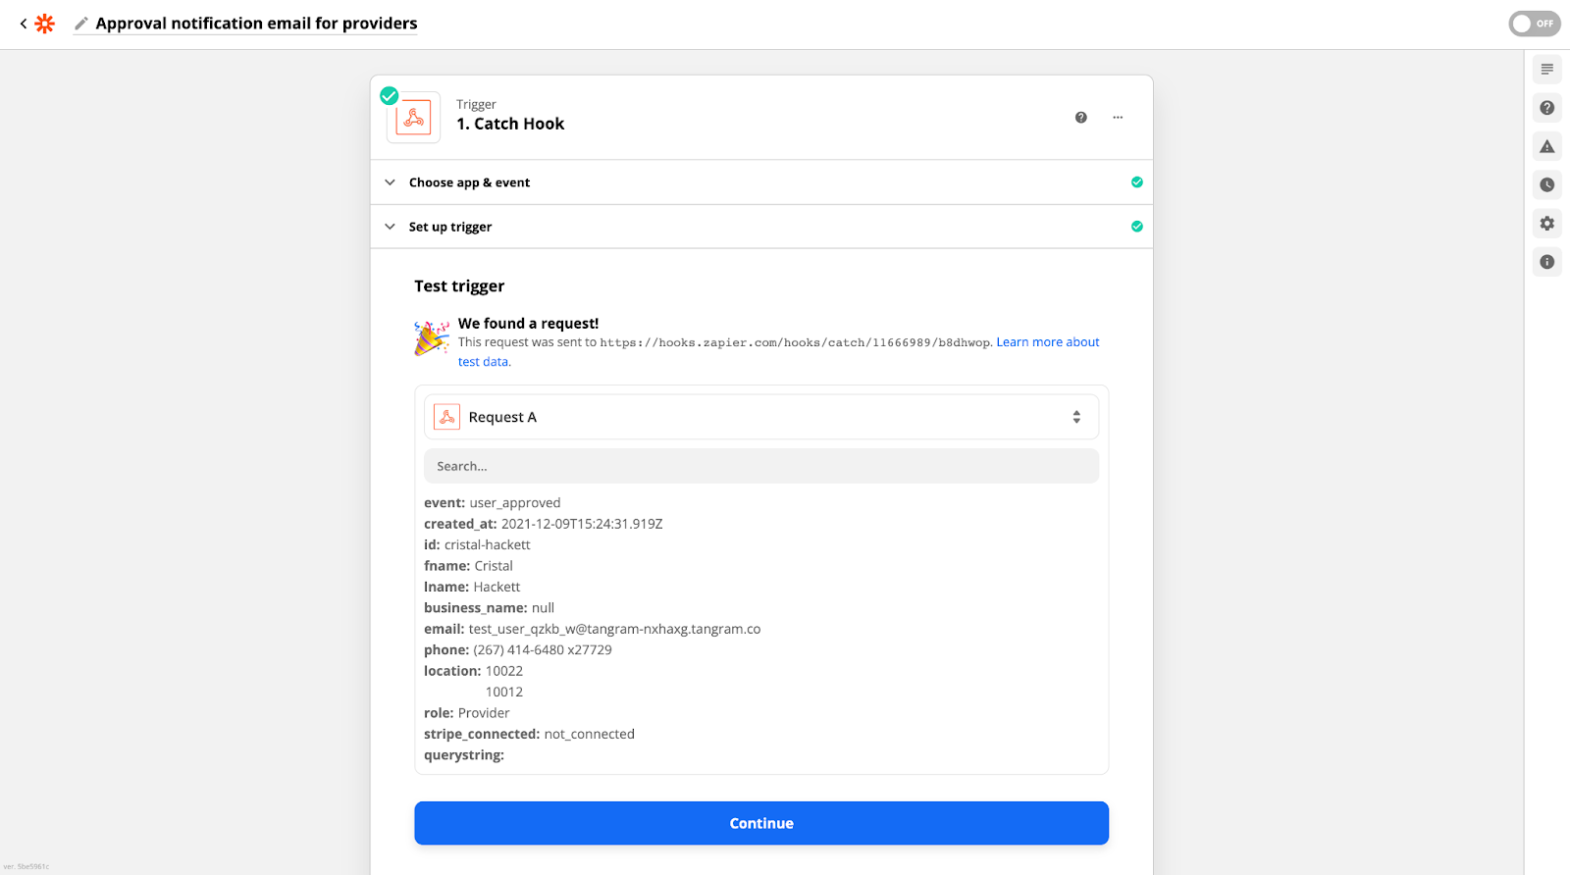The width and height of the screenshot is (1570, 875).
Task: Open the Catch Hook step's three-dot menu
Action: point(1118,118)
